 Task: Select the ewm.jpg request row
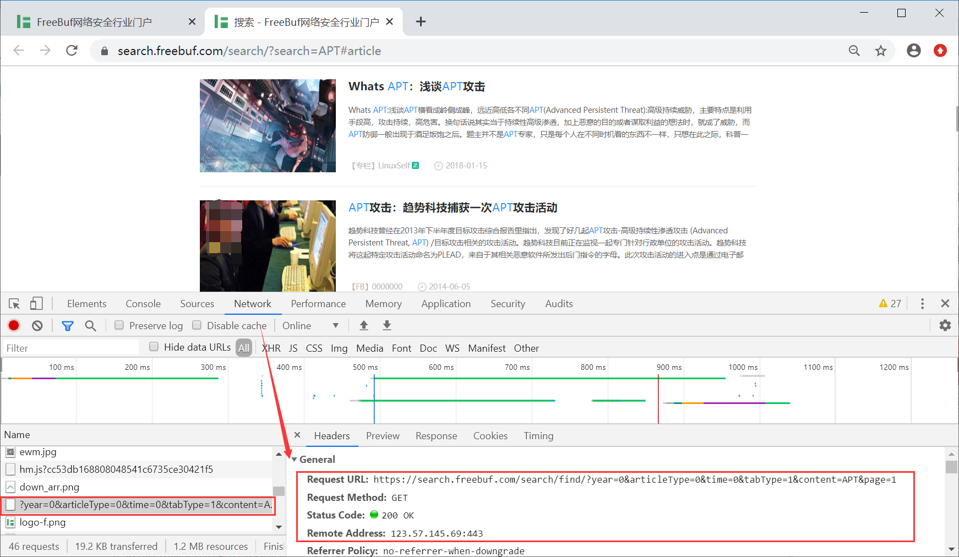coord(137,452)
